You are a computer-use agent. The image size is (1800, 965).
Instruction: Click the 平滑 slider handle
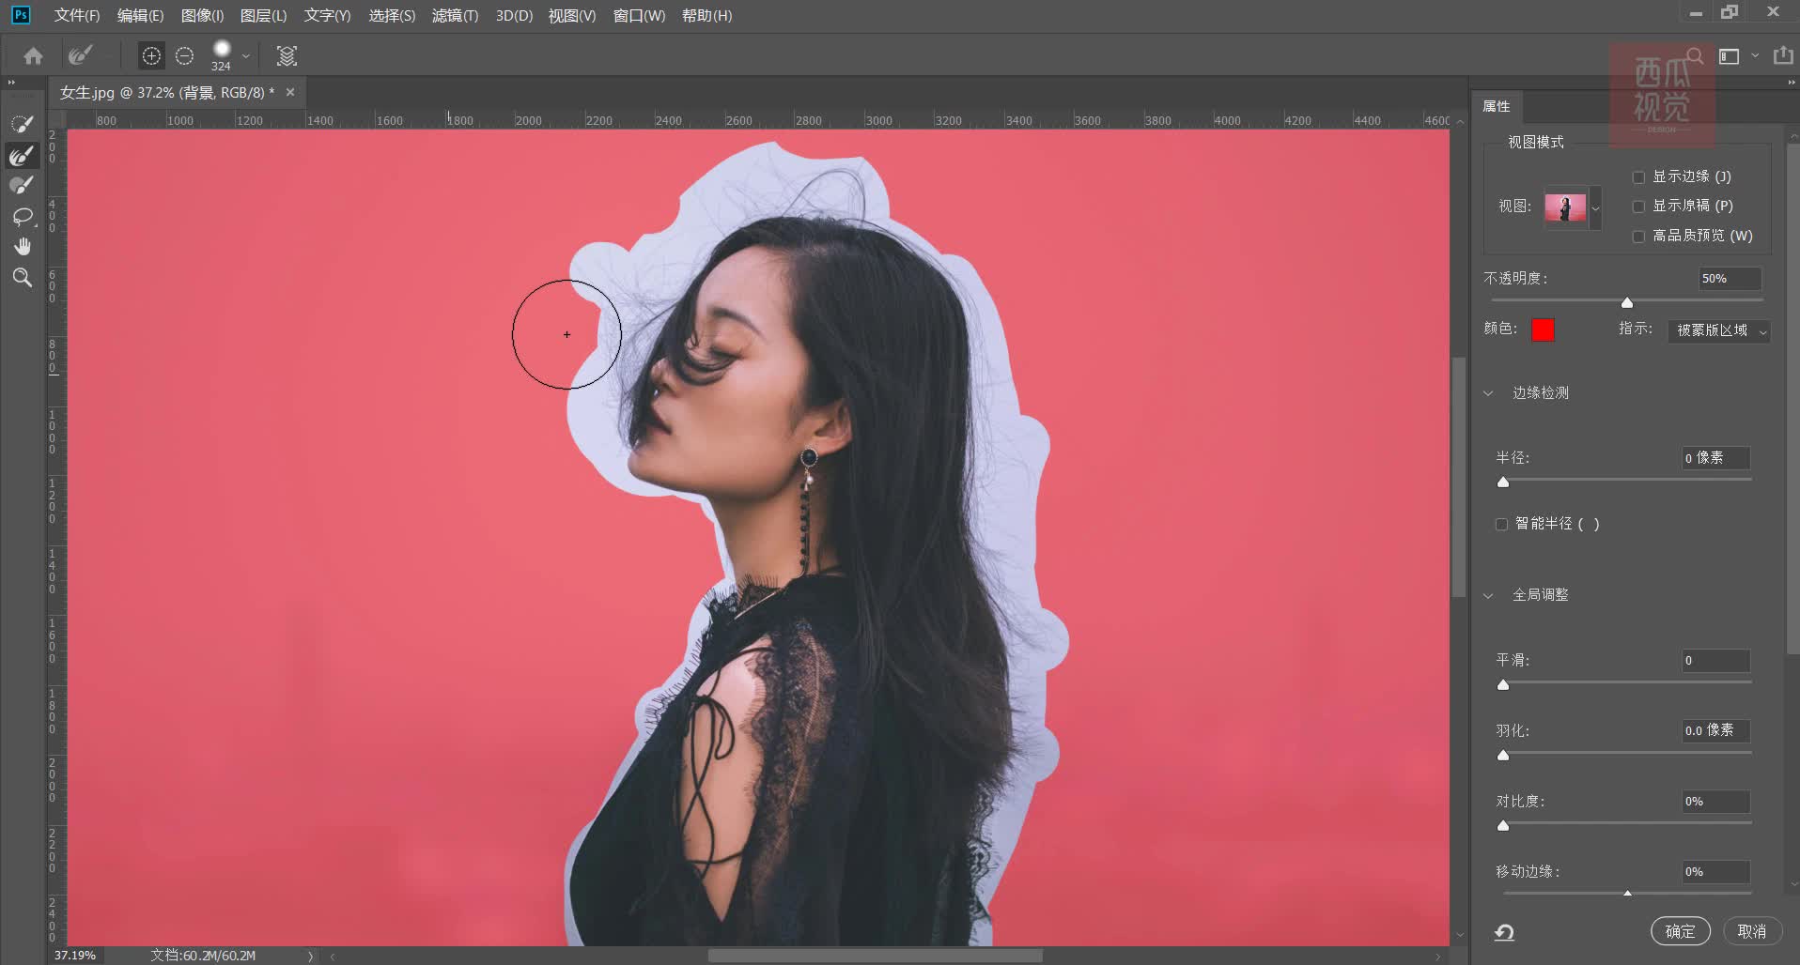tap(1503, 684)
